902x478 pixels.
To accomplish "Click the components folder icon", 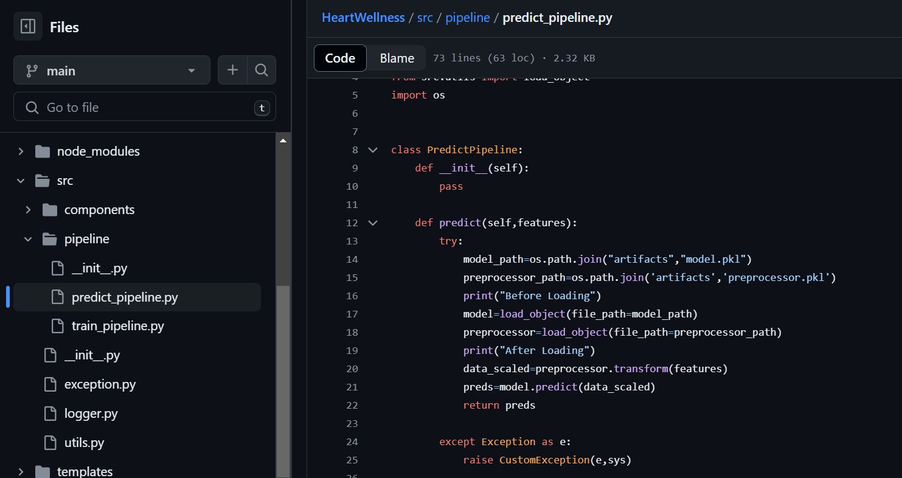I will [50, 210].
